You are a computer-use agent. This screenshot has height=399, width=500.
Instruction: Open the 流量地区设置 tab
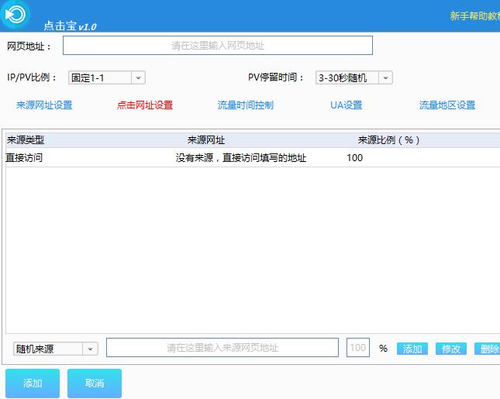pos(447,105)
